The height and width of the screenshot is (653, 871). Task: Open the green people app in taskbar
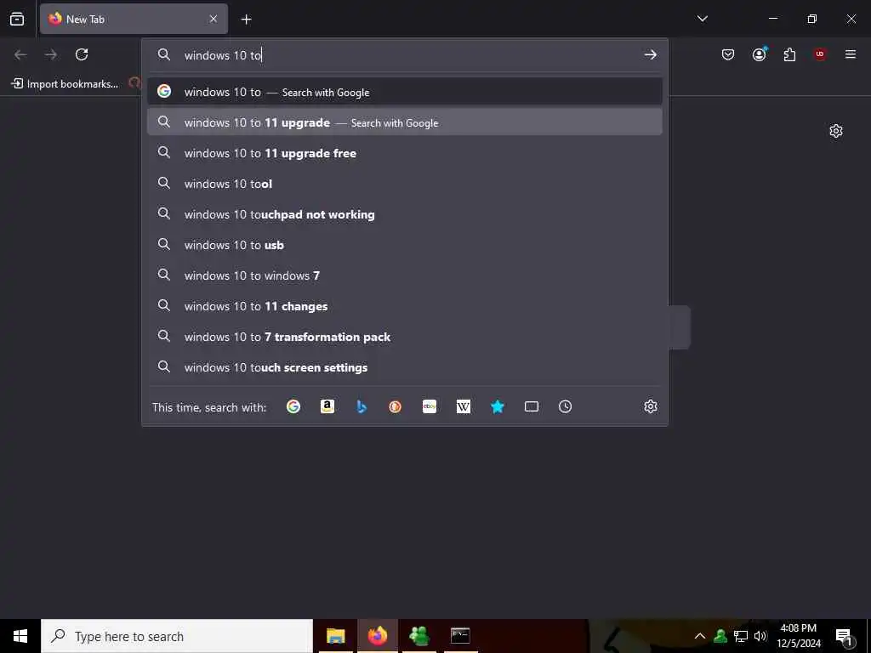point(418,636)
